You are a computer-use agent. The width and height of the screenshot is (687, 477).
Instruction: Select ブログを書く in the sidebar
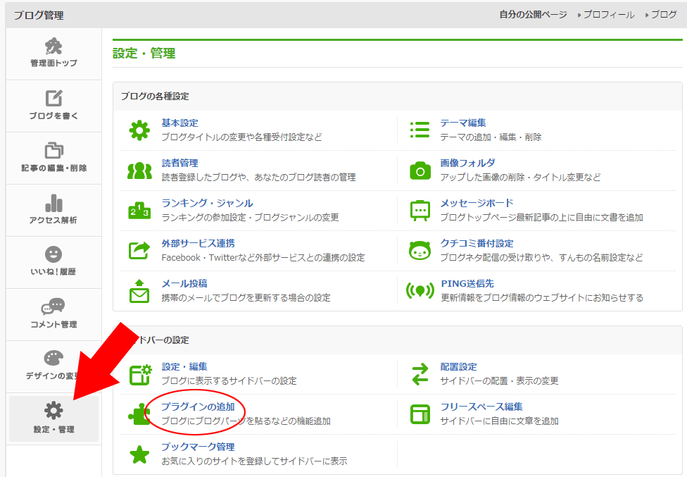(x=53, y=106)
